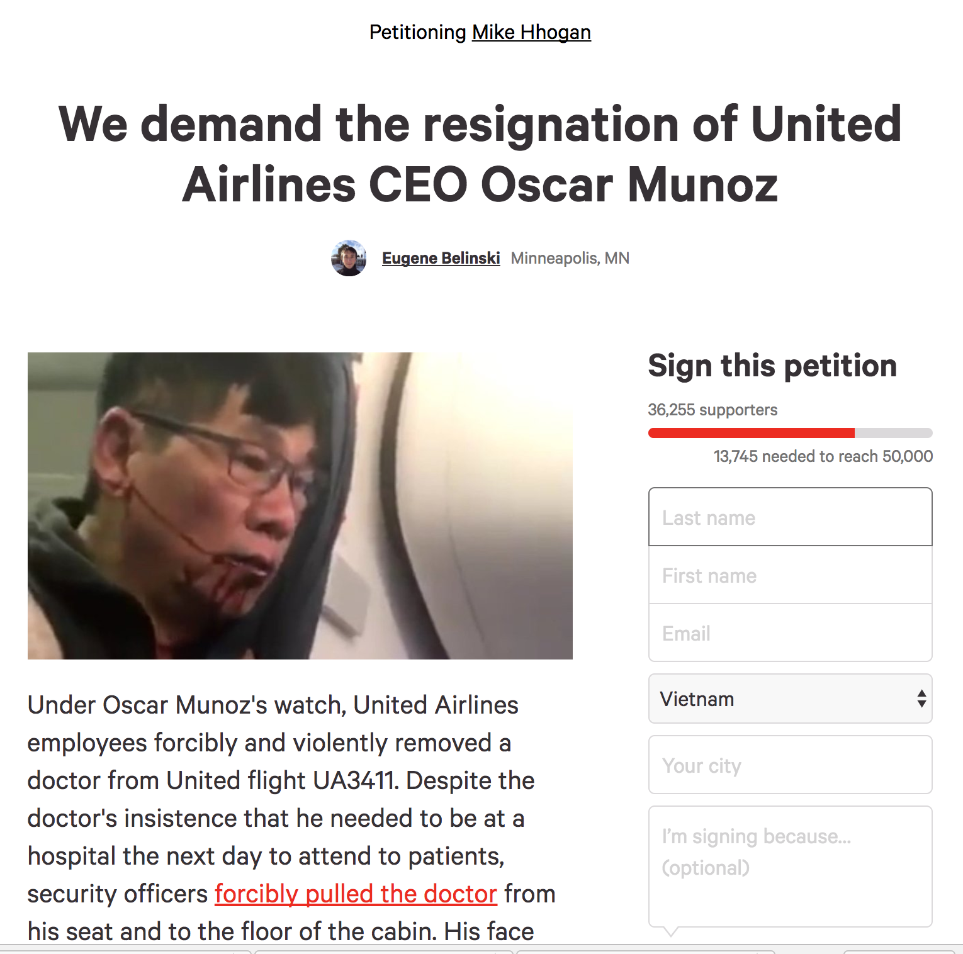Click the 'Sign this petition' heading

tap(772, 366)
